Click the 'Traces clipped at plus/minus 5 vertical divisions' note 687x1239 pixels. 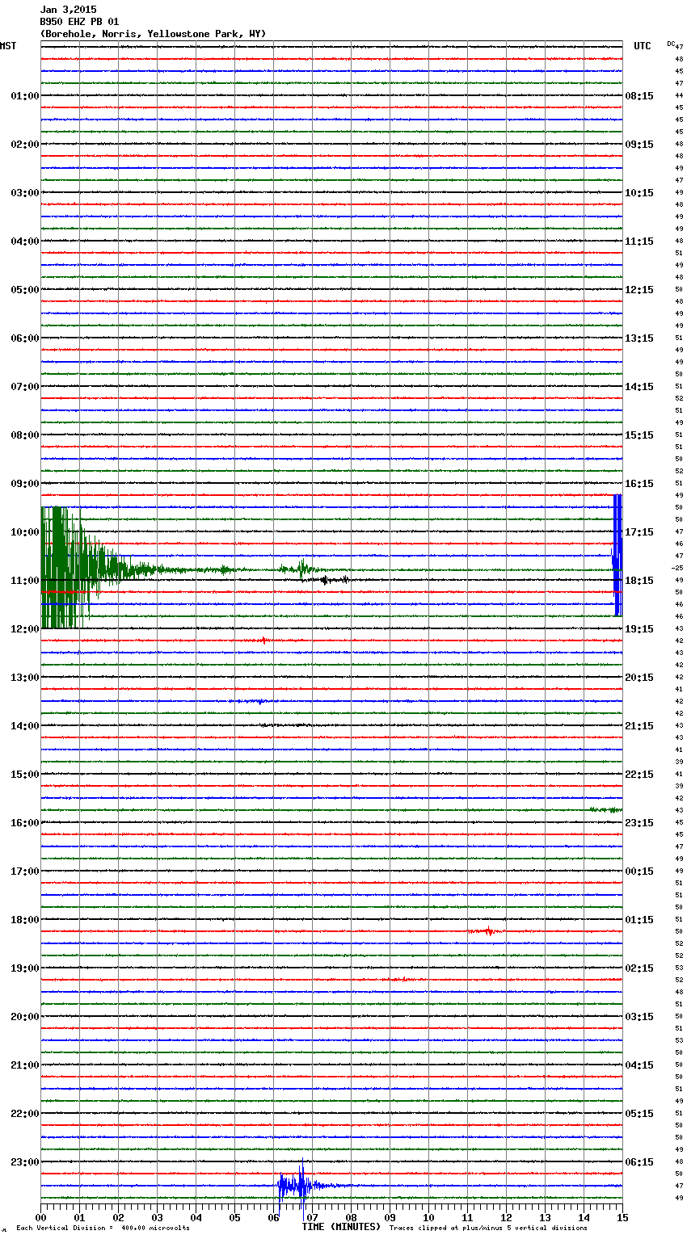[x=488, y=1228]
